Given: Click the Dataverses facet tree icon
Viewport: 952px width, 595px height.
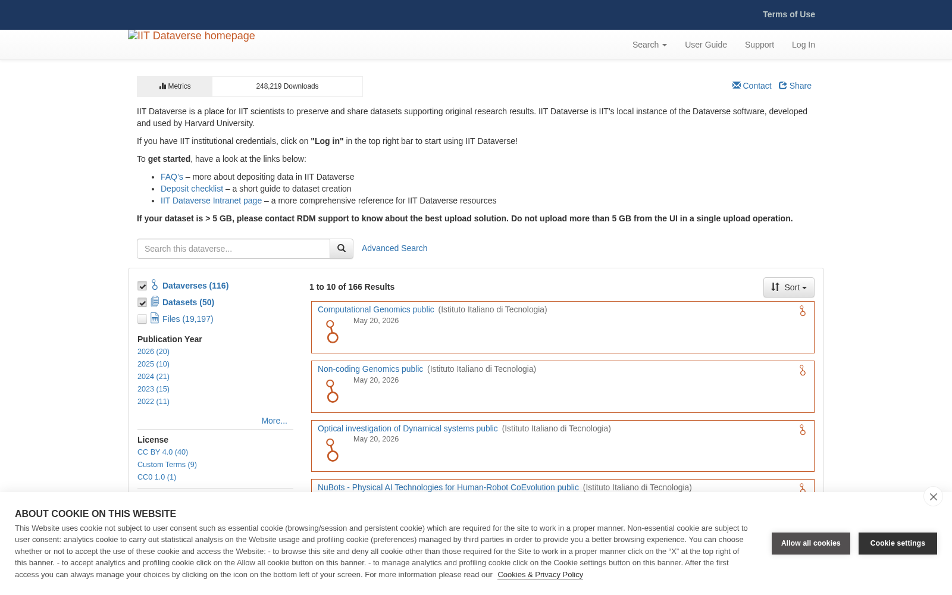Looking at the screenshot, I should 155,285.
